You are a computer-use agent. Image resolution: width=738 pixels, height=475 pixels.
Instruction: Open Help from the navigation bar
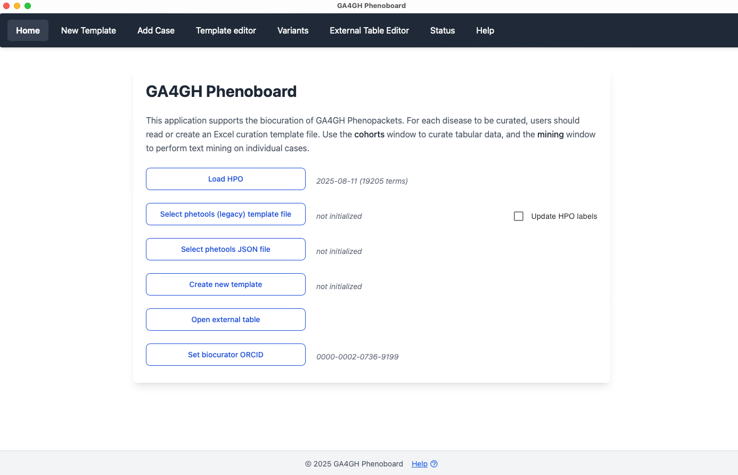tap(485, 30)
